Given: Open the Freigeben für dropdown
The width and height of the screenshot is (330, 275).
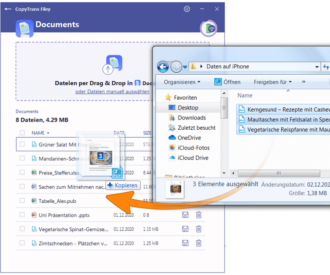Looking at the screenshot, I should 272,82.
